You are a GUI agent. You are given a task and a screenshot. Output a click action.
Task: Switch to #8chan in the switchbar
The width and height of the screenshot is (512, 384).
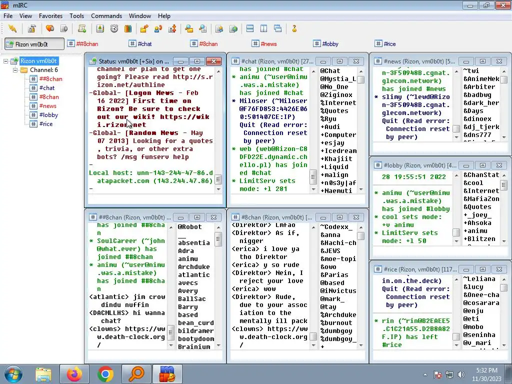204,44
